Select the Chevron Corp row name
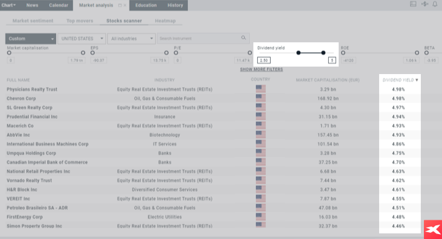This screenshot has height=239, width=442. [x=21, y=98]
